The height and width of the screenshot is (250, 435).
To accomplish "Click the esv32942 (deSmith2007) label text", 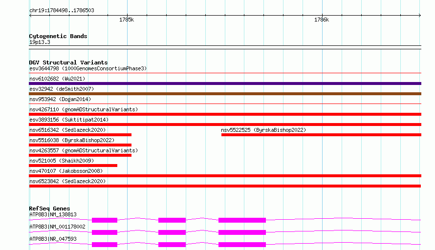I will click(62, 89).
